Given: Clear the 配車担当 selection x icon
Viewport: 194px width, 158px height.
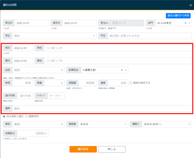Looking at the screenshot, I should (122, 70).
